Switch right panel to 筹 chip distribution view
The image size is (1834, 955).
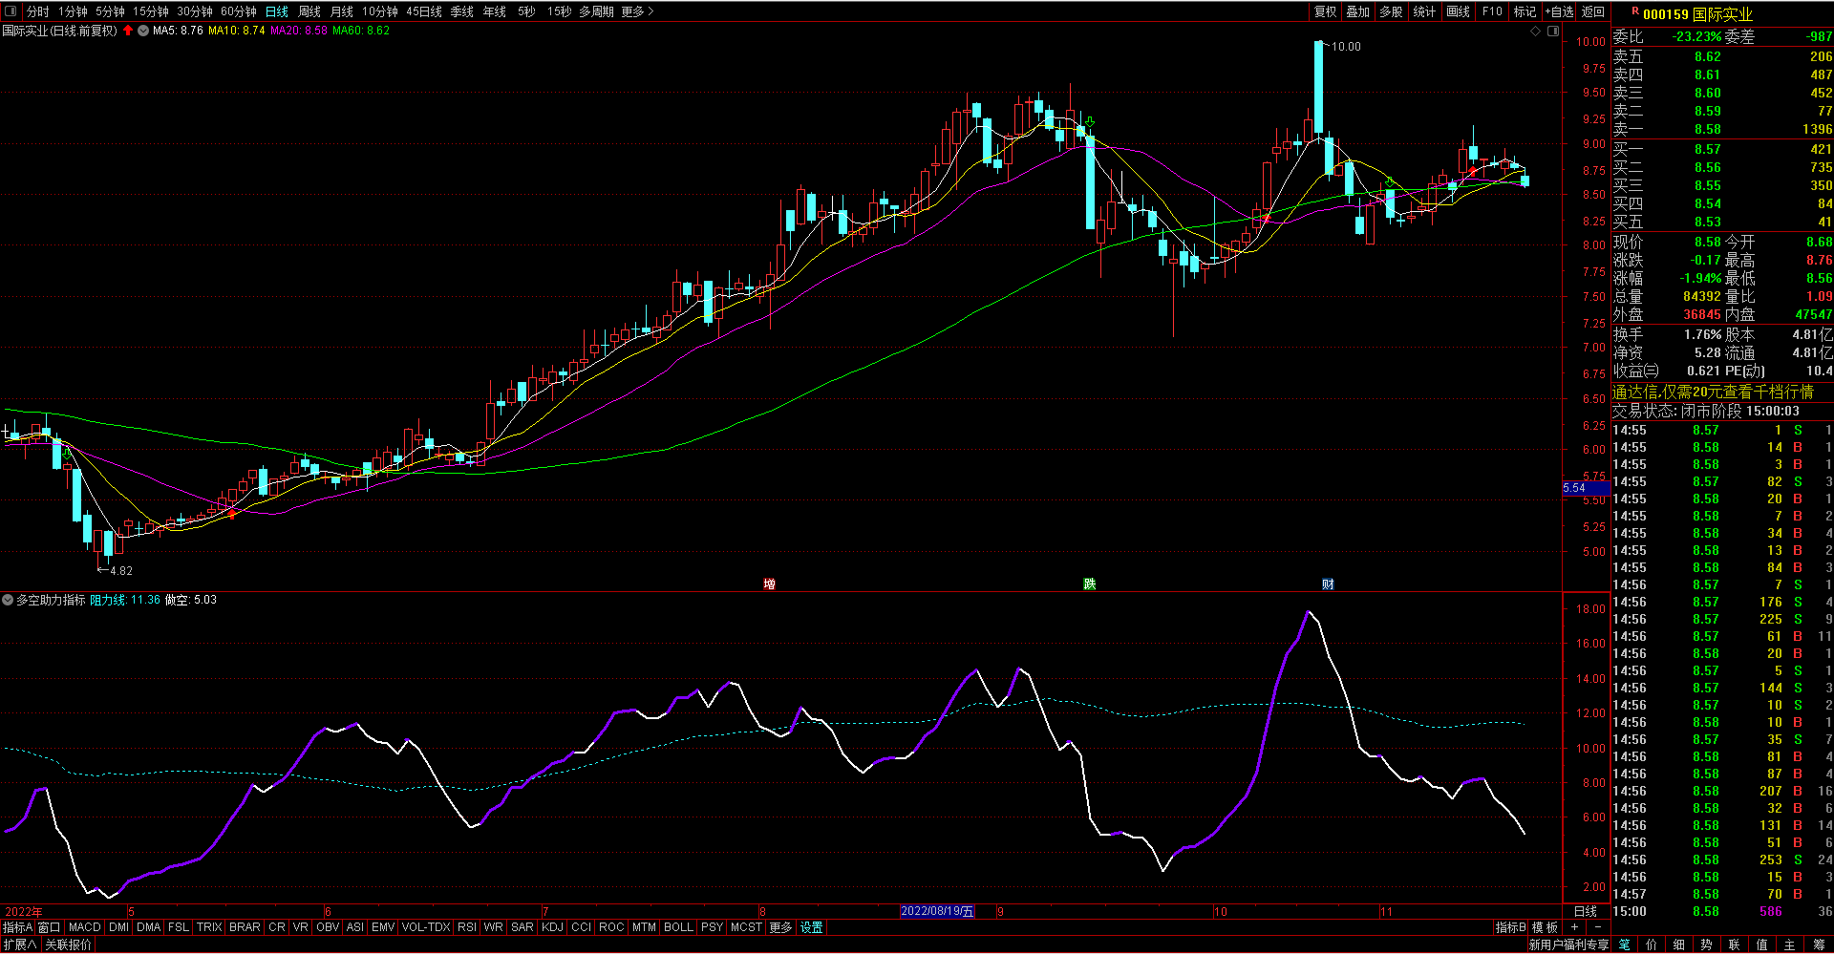pos(1818,944)
